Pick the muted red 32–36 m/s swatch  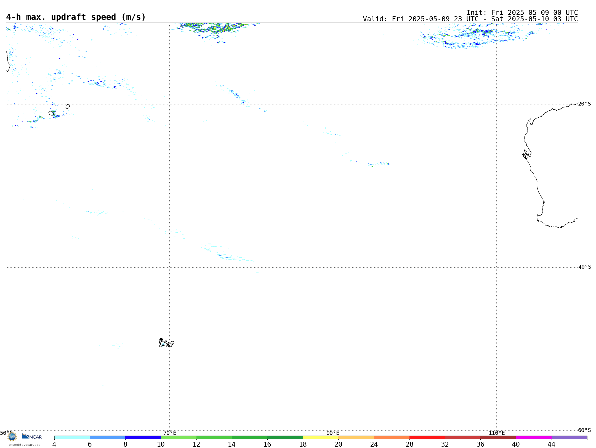point(463,437)
